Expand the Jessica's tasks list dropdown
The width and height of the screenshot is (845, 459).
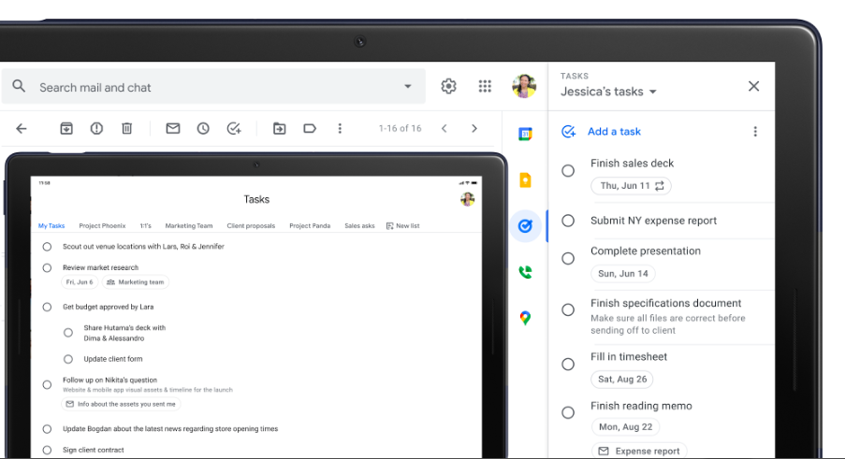coord(652,92)
